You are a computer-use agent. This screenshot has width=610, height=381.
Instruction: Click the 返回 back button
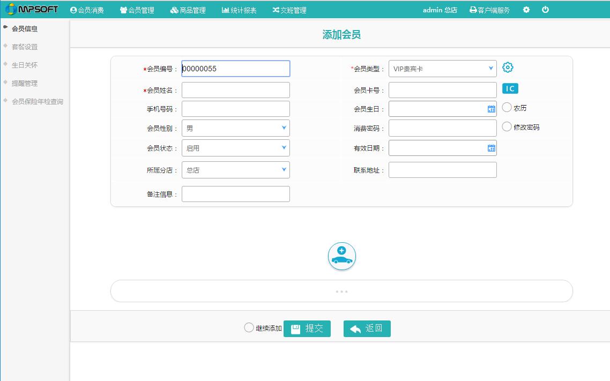pos(367,328)
